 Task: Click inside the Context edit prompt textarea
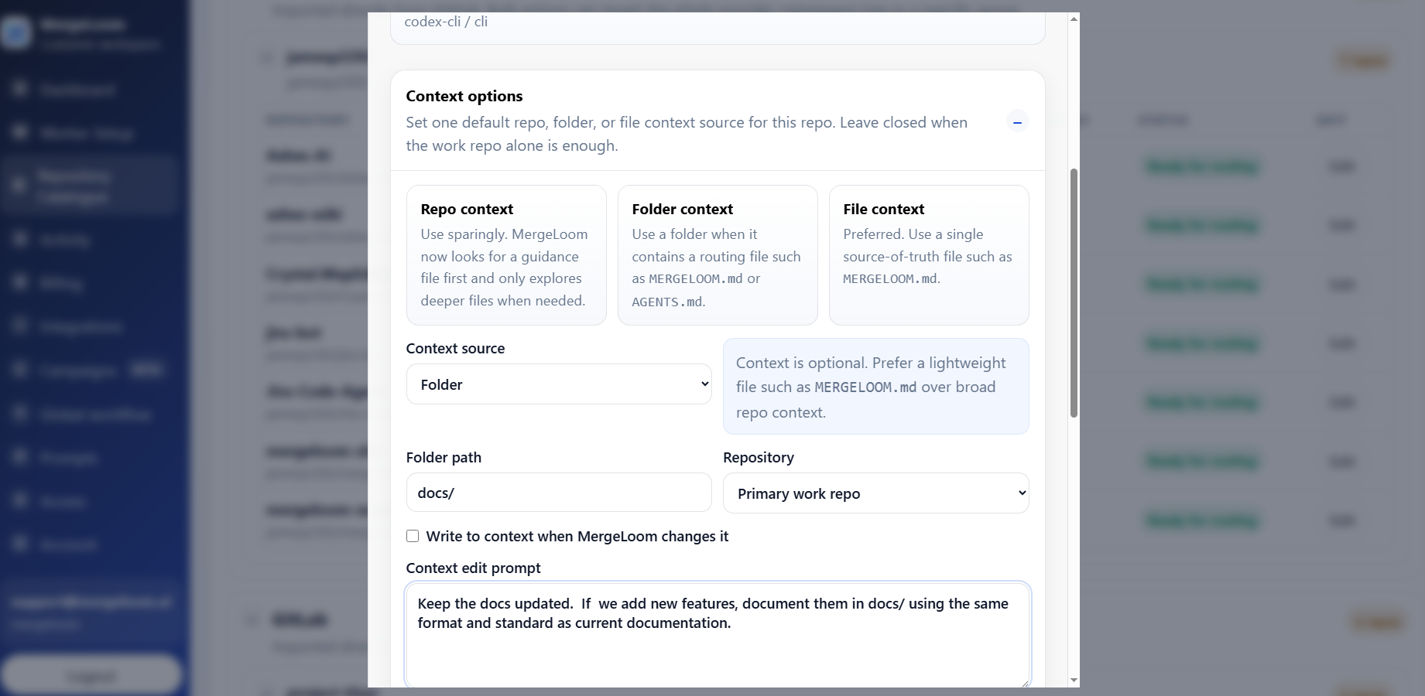pyautogui.click(x=718, y=635)
